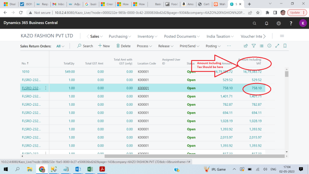This screenshot has width=309, height=174.
Task: Open Business Central settings gear
Action: (279, 23)
